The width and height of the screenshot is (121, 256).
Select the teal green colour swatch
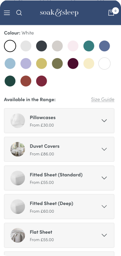(x=89, y=46)
